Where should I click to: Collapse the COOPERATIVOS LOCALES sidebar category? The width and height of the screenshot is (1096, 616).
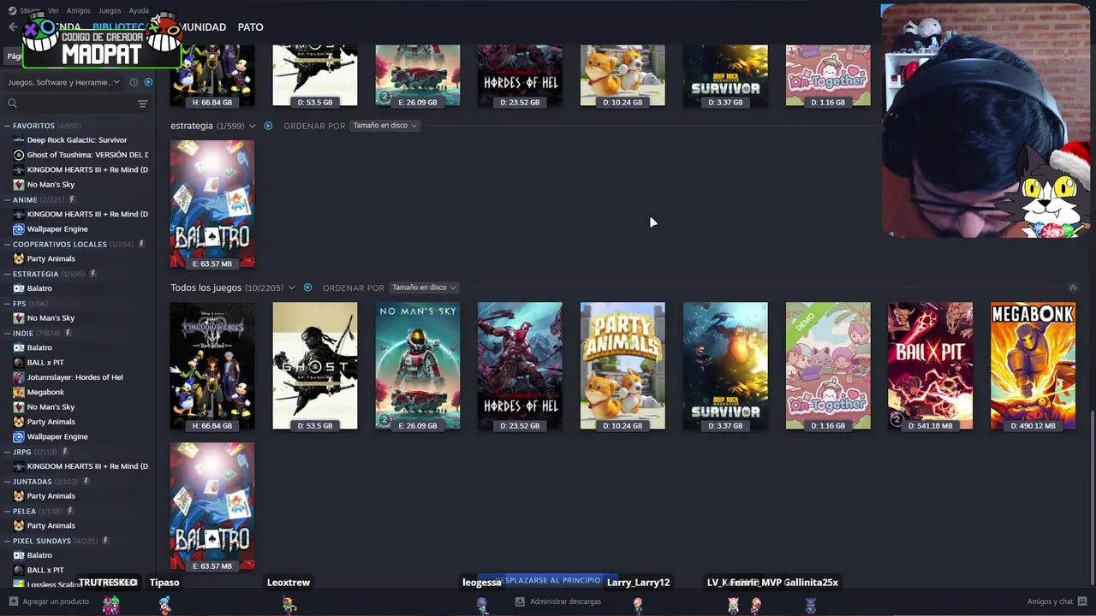coord(8,244)
